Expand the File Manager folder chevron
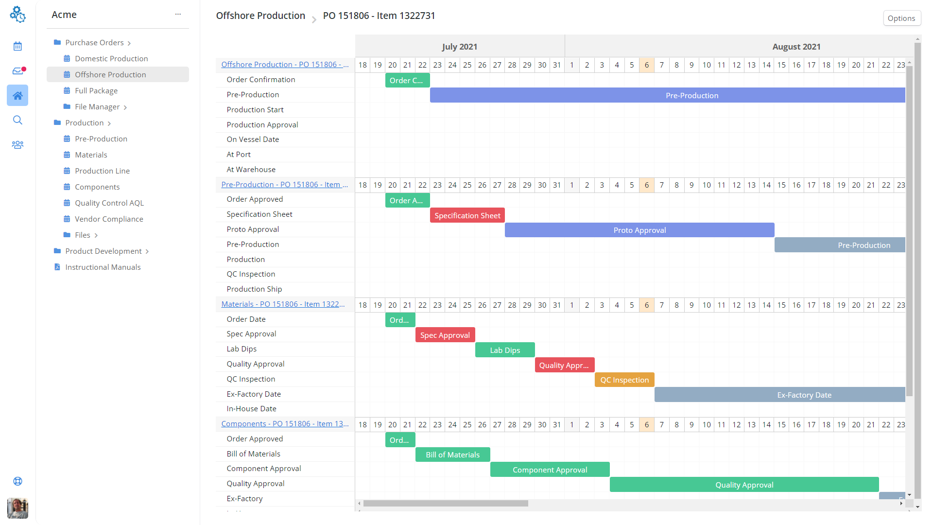 [x=125, y=107]
